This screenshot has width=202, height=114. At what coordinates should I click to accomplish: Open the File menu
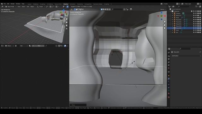[x=5, y=4]
